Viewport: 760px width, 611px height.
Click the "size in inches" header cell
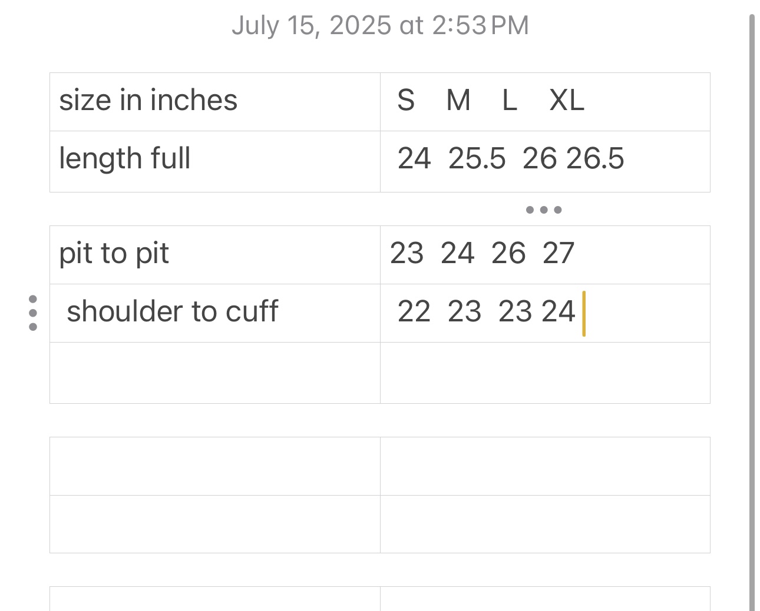214,101
